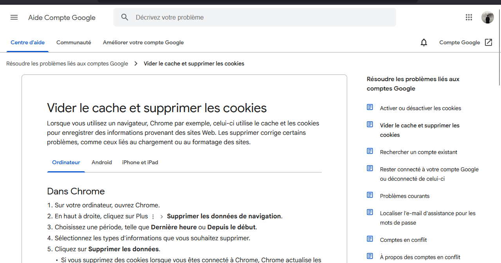
Task: Click the article icon for Localiser l'e-mail d'assistance
Action: pos(370,212)
